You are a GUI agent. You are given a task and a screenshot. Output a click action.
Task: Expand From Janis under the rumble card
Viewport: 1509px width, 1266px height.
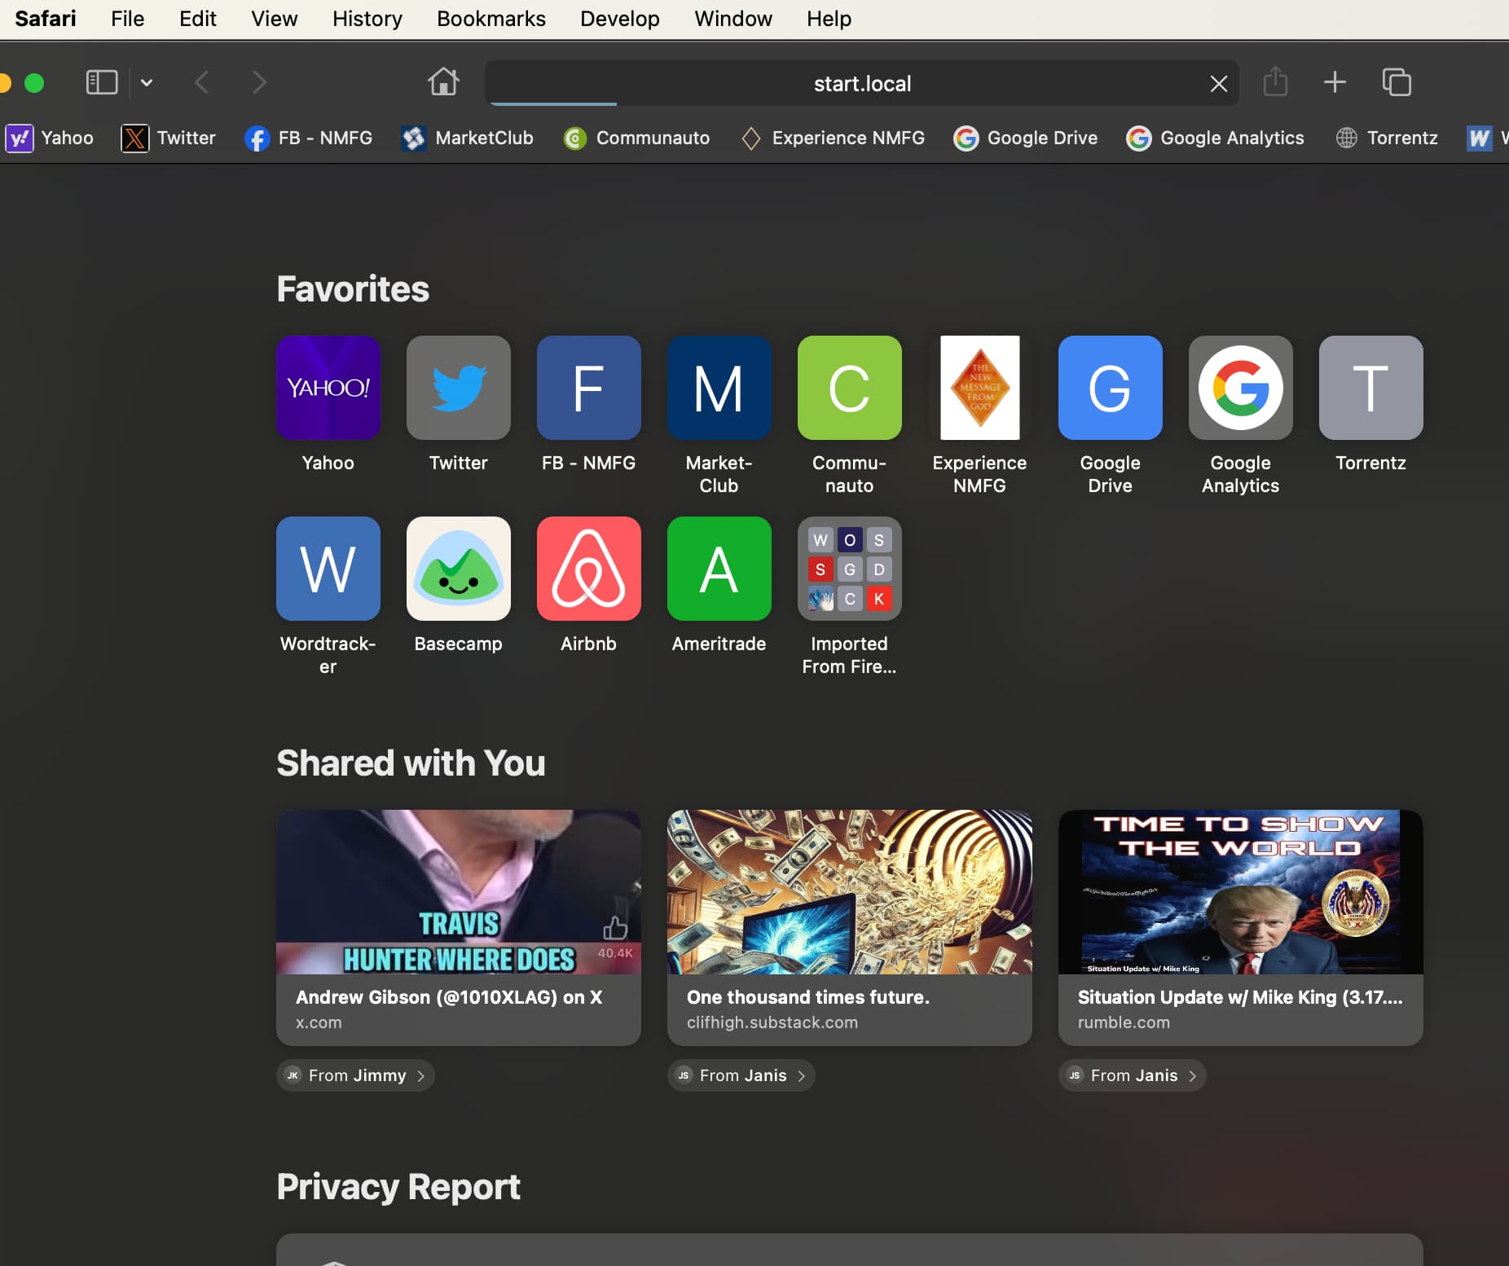point(1133,1075)
